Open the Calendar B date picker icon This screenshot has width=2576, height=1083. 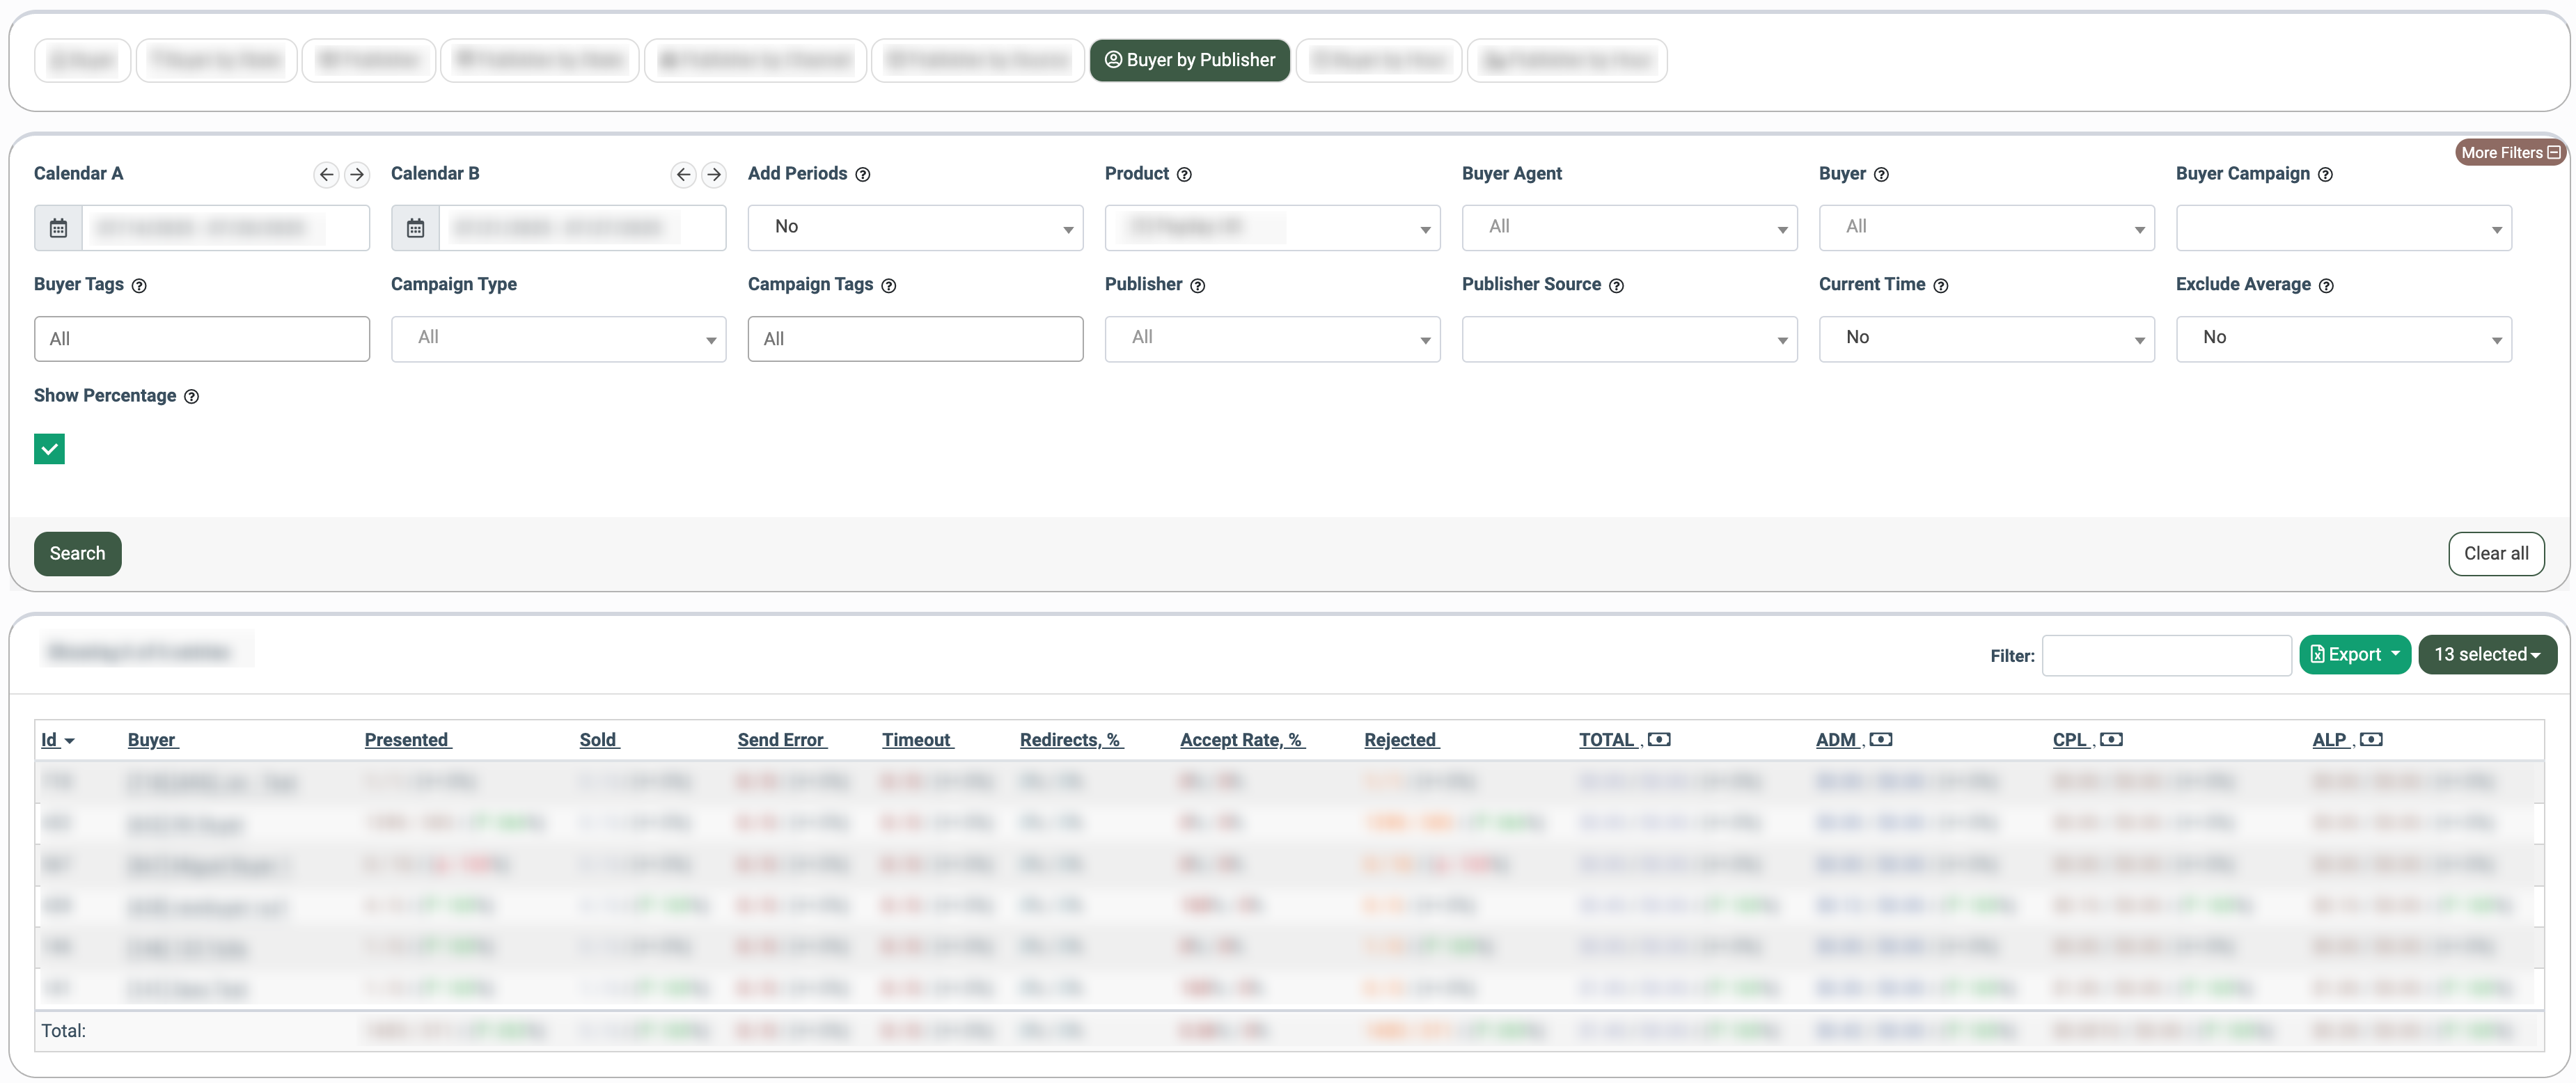pos(416,228)
